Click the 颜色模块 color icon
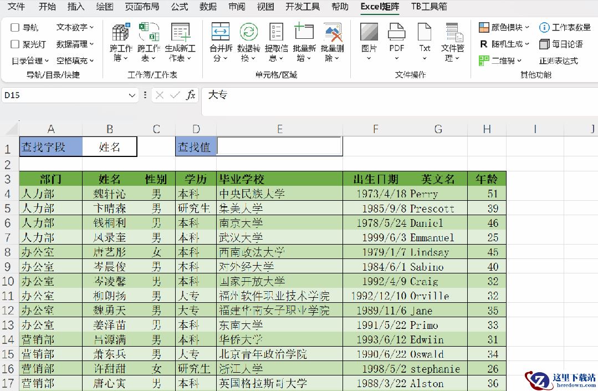 (x=484, y=28)
